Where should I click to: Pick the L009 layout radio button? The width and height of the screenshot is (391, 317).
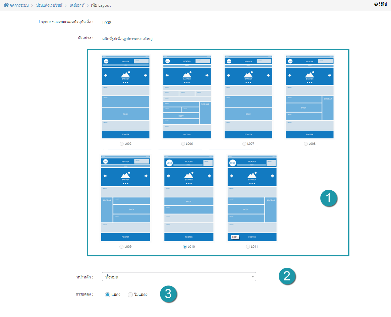pyautogui.click(x=121, y=247)
